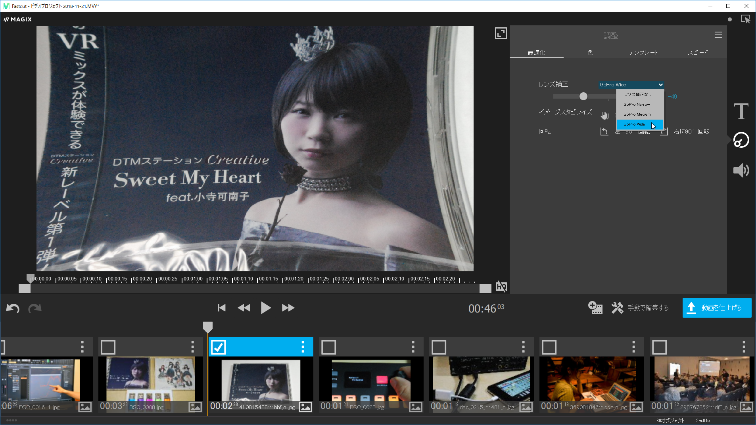Open options menu for DSC_0016-1.jpg clip
This screenshot has height=425, width=756.
[x=83, y=347]
